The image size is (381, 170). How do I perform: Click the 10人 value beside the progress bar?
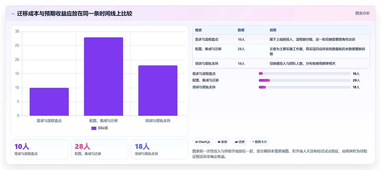[356, 74]
